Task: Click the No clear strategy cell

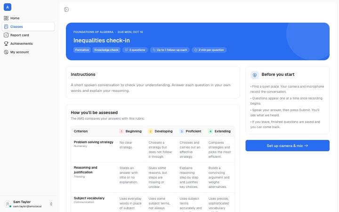Action: [x=126, y=145]
